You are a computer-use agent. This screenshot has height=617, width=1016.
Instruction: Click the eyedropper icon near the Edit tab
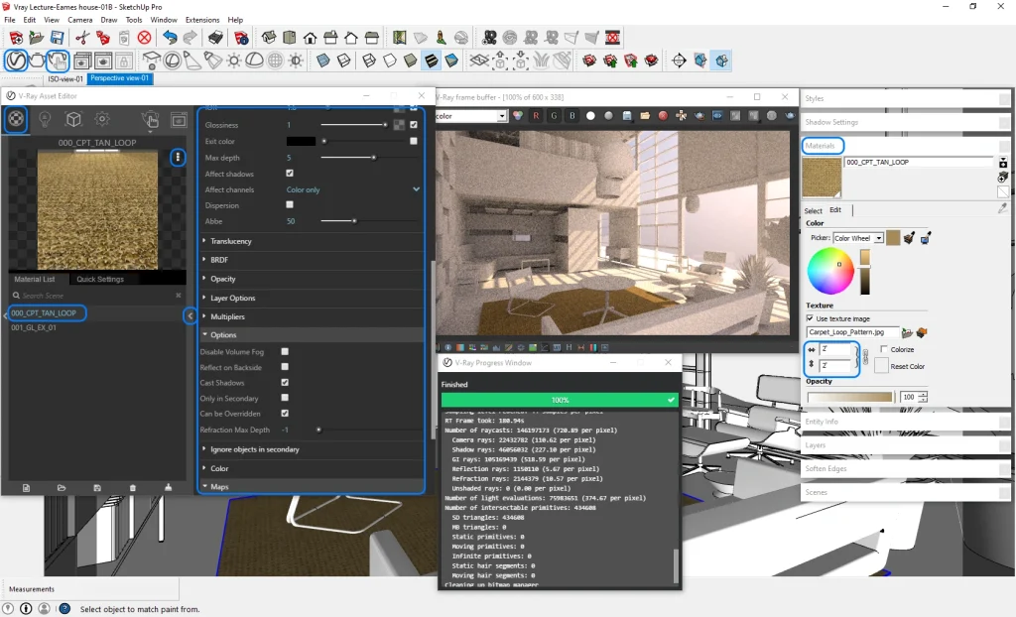coord(1002,209)
